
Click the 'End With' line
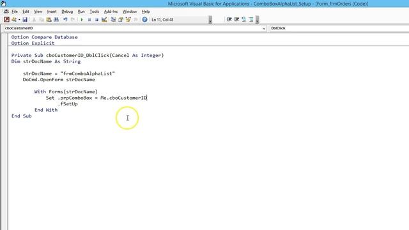[46, 110]
